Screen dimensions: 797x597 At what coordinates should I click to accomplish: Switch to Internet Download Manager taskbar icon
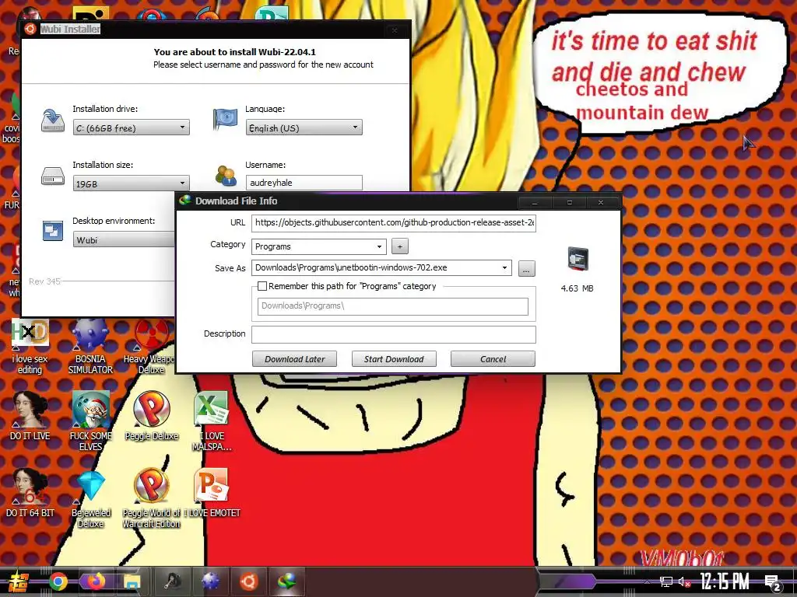287,581
